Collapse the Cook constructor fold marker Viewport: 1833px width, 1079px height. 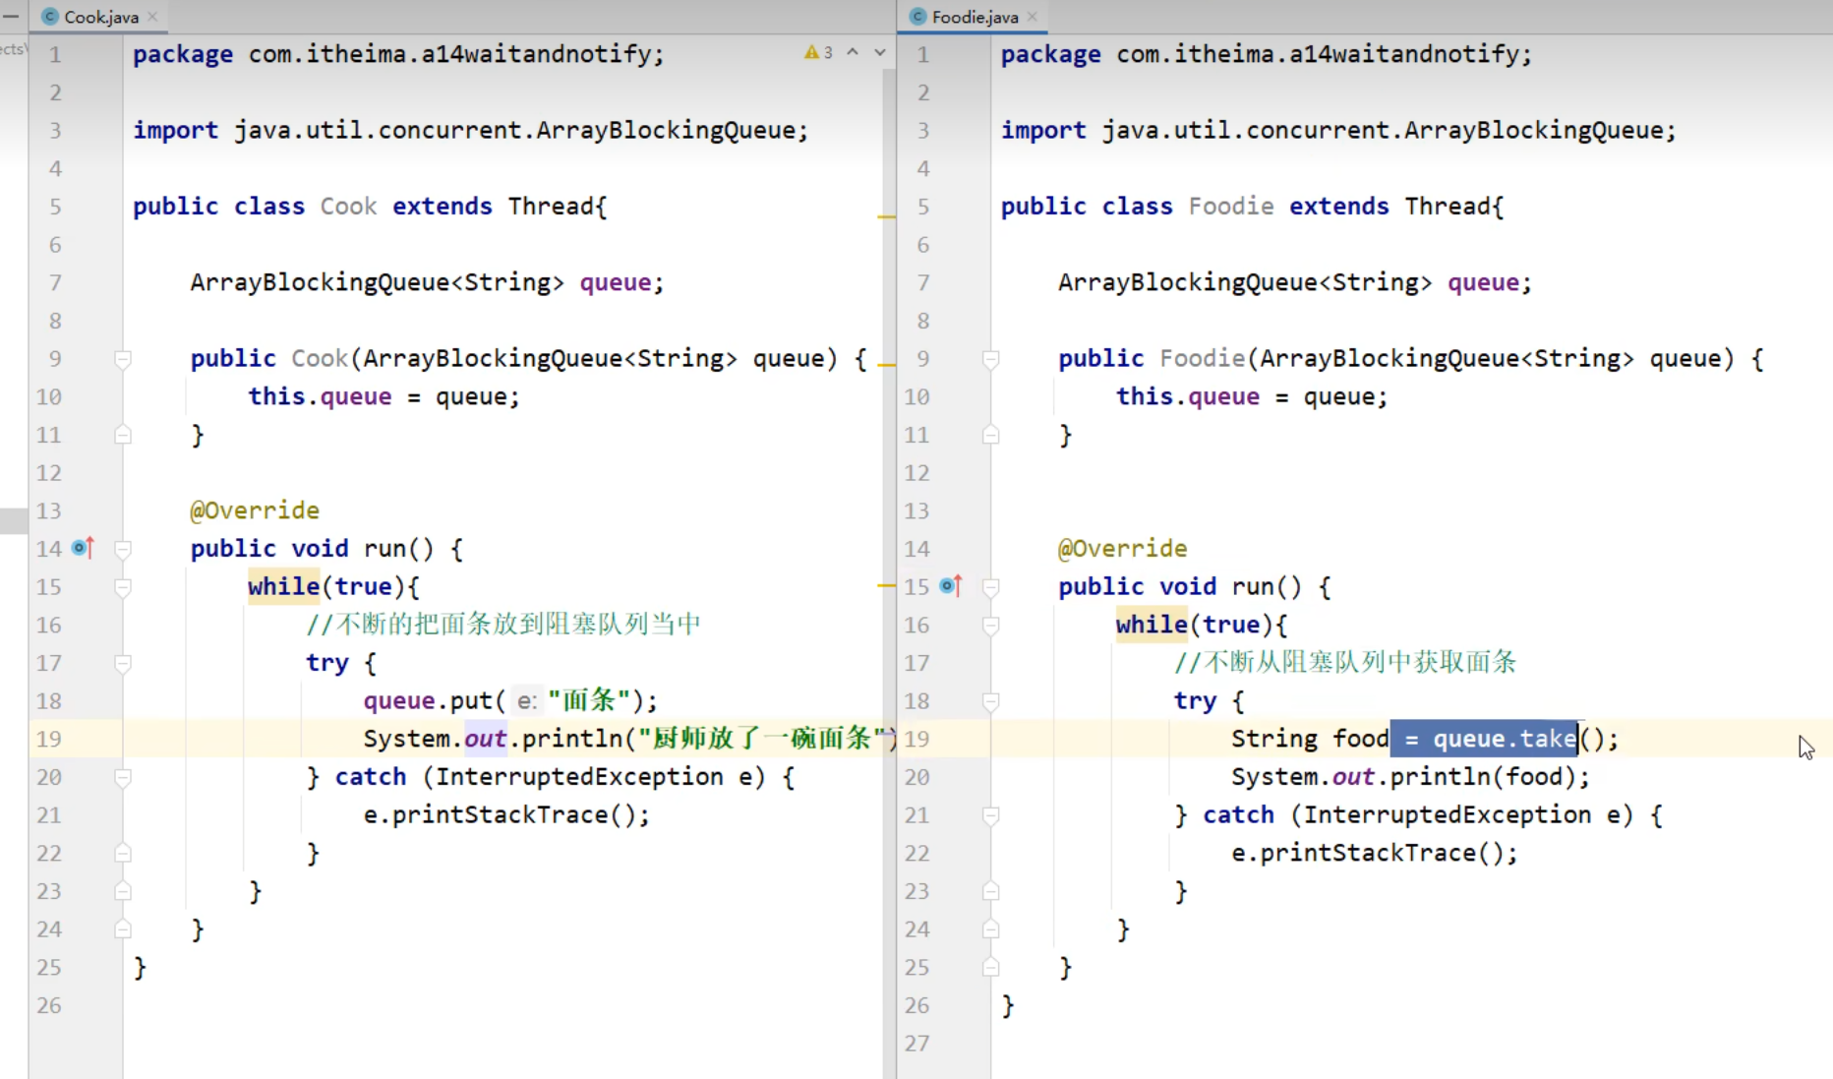(x=123, y=359)
